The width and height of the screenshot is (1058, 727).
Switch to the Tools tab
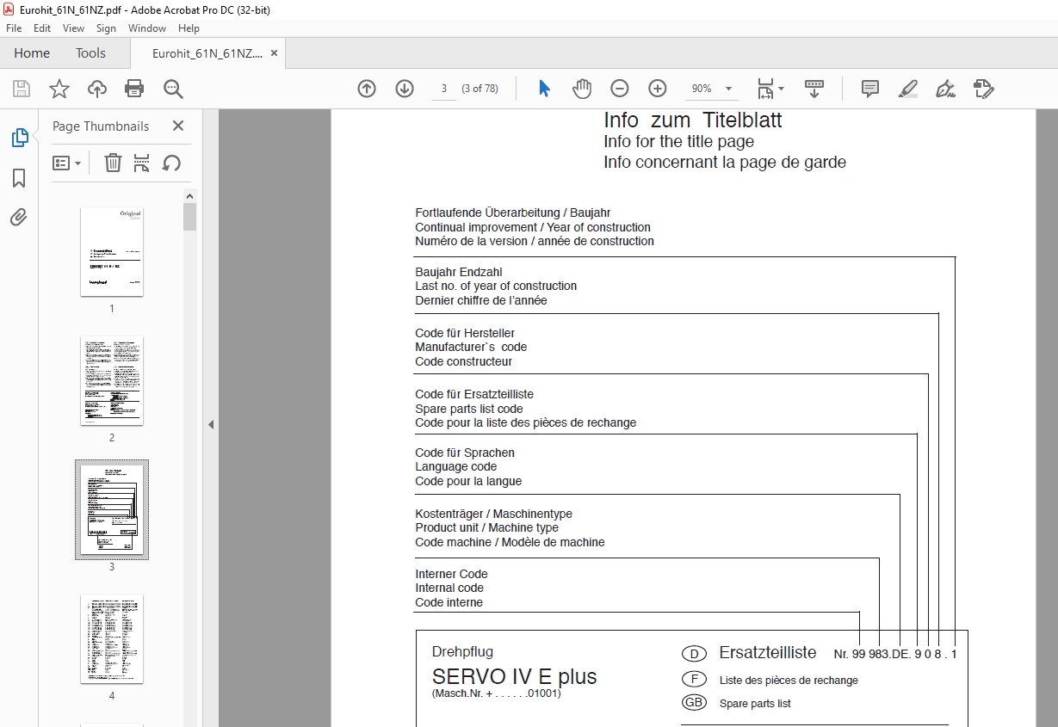90,53
